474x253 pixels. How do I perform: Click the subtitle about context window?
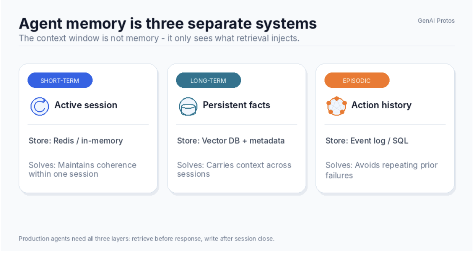159,38
